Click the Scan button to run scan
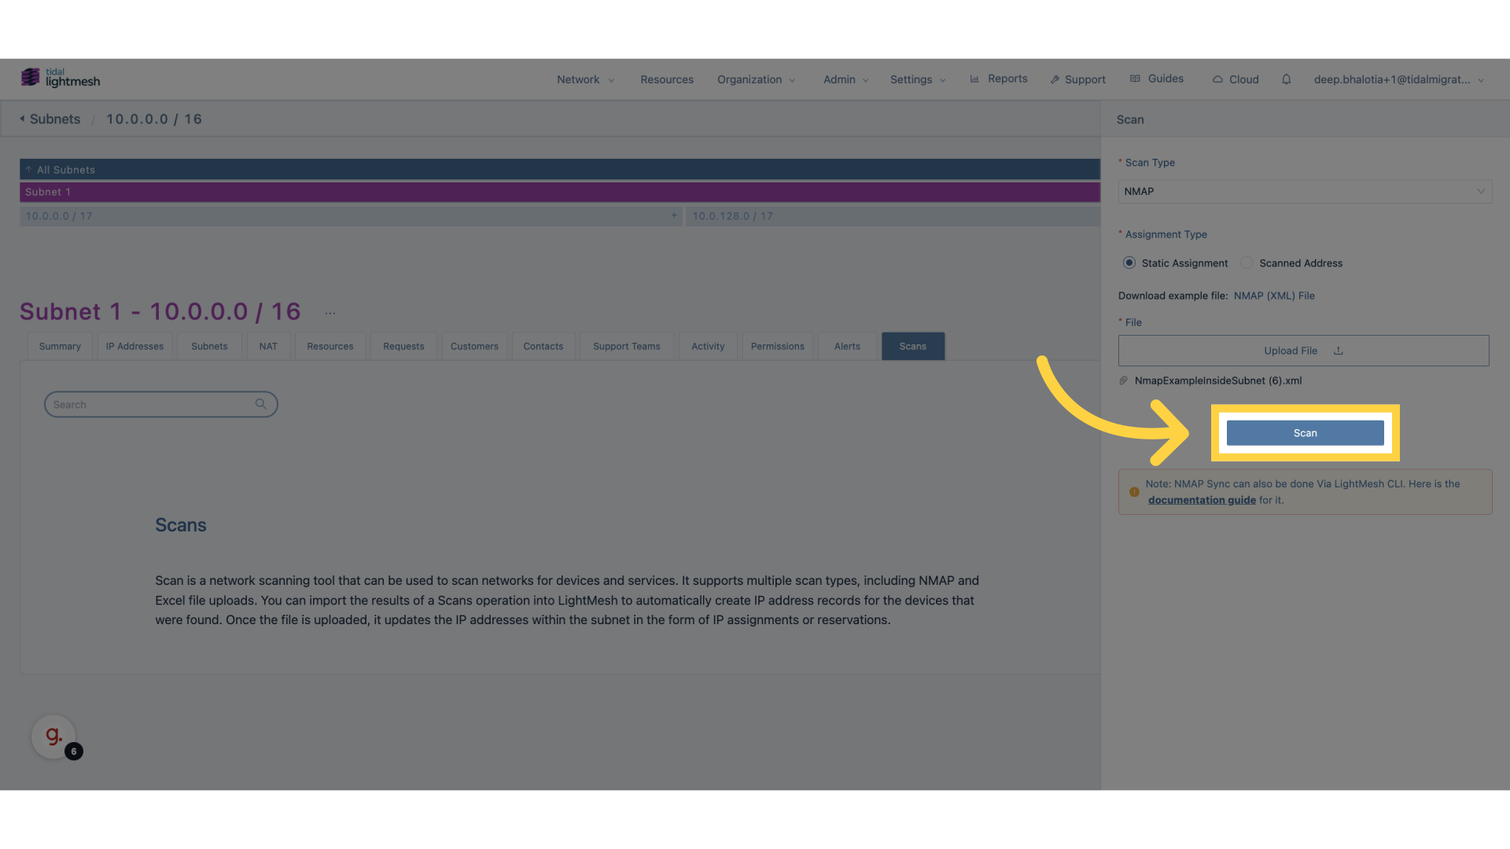The image size is (1510, 849). (1305, 432)
